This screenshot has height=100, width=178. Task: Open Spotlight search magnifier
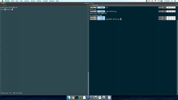(172, 1)
